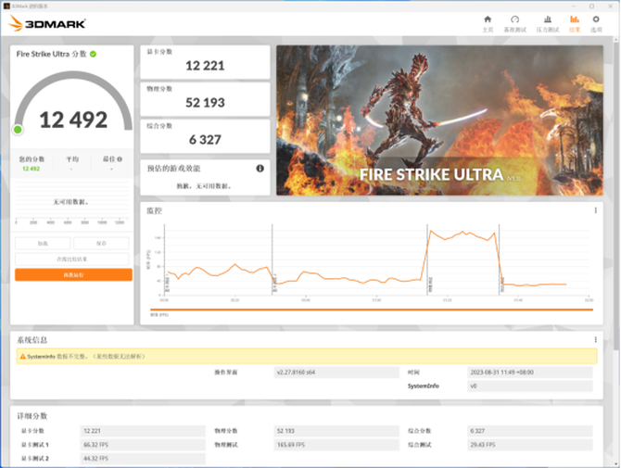621x468 pixels.
Task: Click the timestamp 2023-08-31 11:49 +08:00
Action: pyautogui.click(x=530, y=373)
